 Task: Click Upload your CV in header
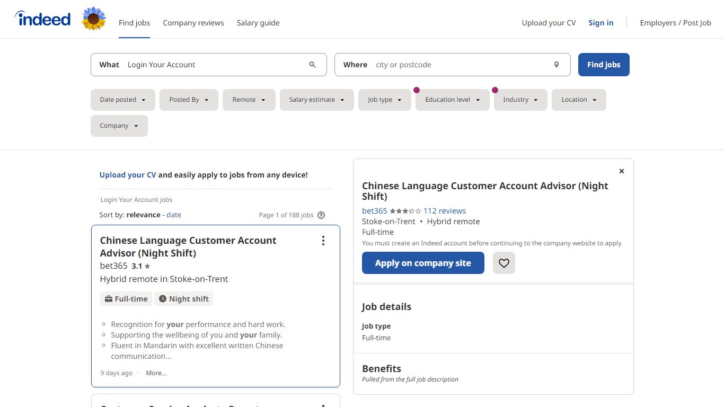pos(549,23)
